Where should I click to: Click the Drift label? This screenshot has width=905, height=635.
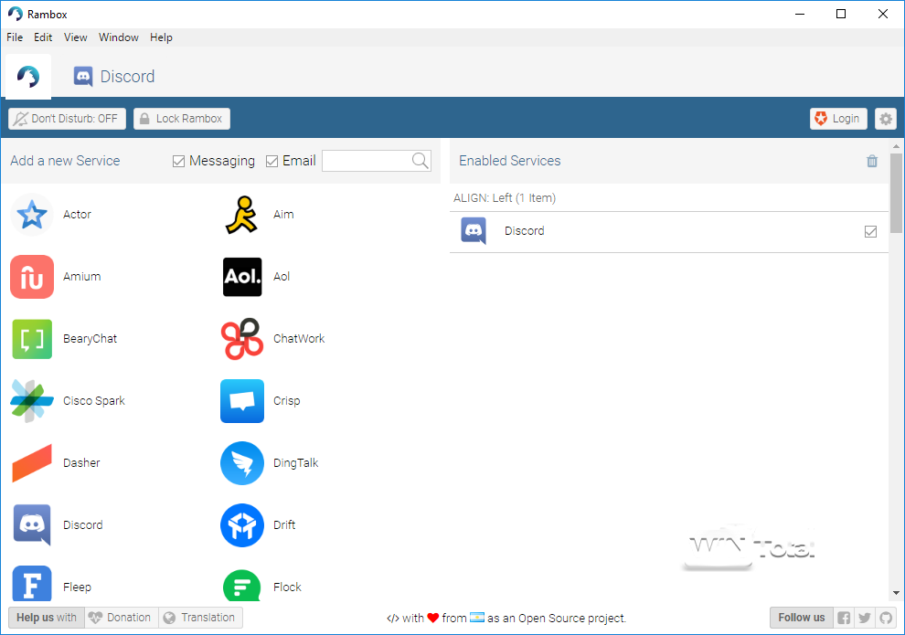(284, 524)
